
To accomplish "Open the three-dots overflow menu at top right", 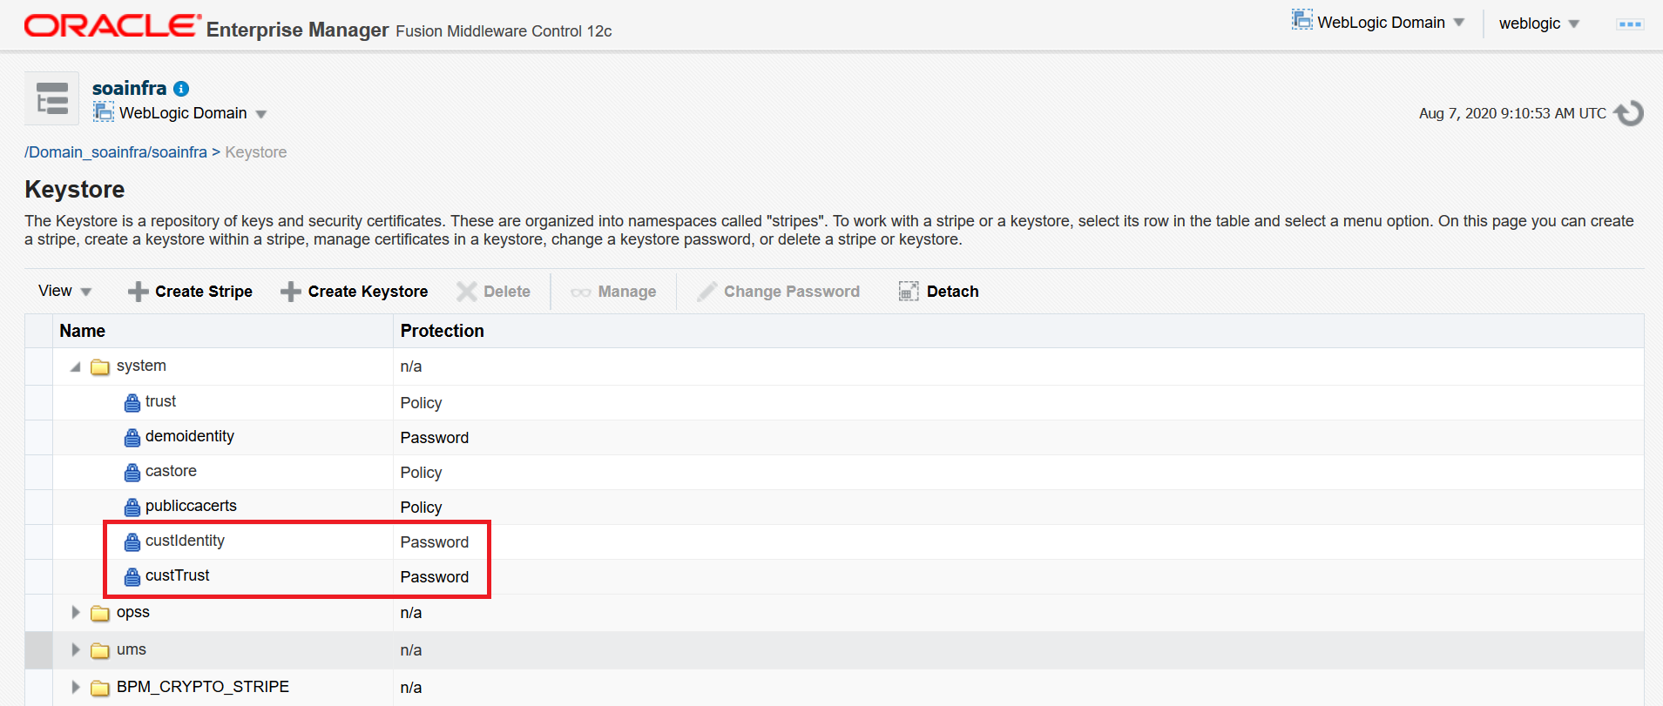I will [1630, 24].
